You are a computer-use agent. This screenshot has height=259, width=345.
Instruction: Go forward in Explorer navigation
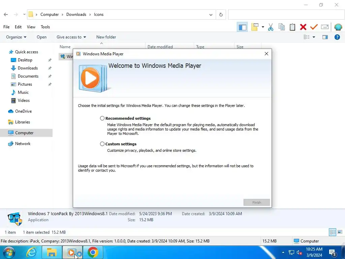pos(16,15)
